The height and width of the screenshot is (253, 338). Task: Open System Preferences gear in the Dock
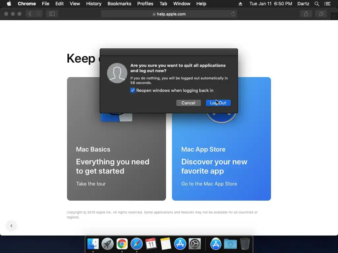[195, 244]
